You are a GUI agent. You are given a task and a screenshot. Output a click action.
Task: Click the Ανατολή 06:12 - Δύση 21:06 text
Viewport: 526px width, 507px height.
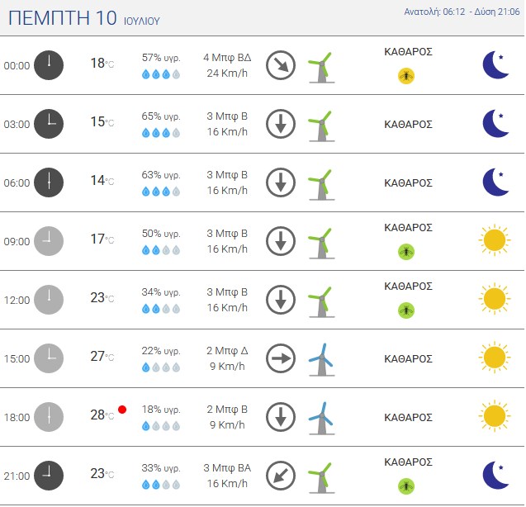point(462,12)
